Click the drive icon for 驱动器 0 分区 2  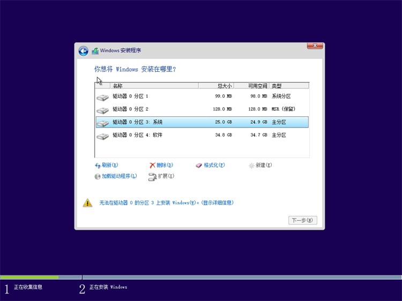(x=103, y=110)
